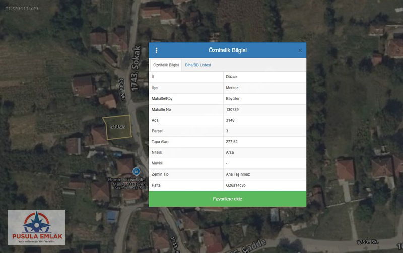Viewport: 403px width, 253px height.
Task: Click the Zemin Tip Ana Taşınmaz row
Action: [x=228, y=174]
